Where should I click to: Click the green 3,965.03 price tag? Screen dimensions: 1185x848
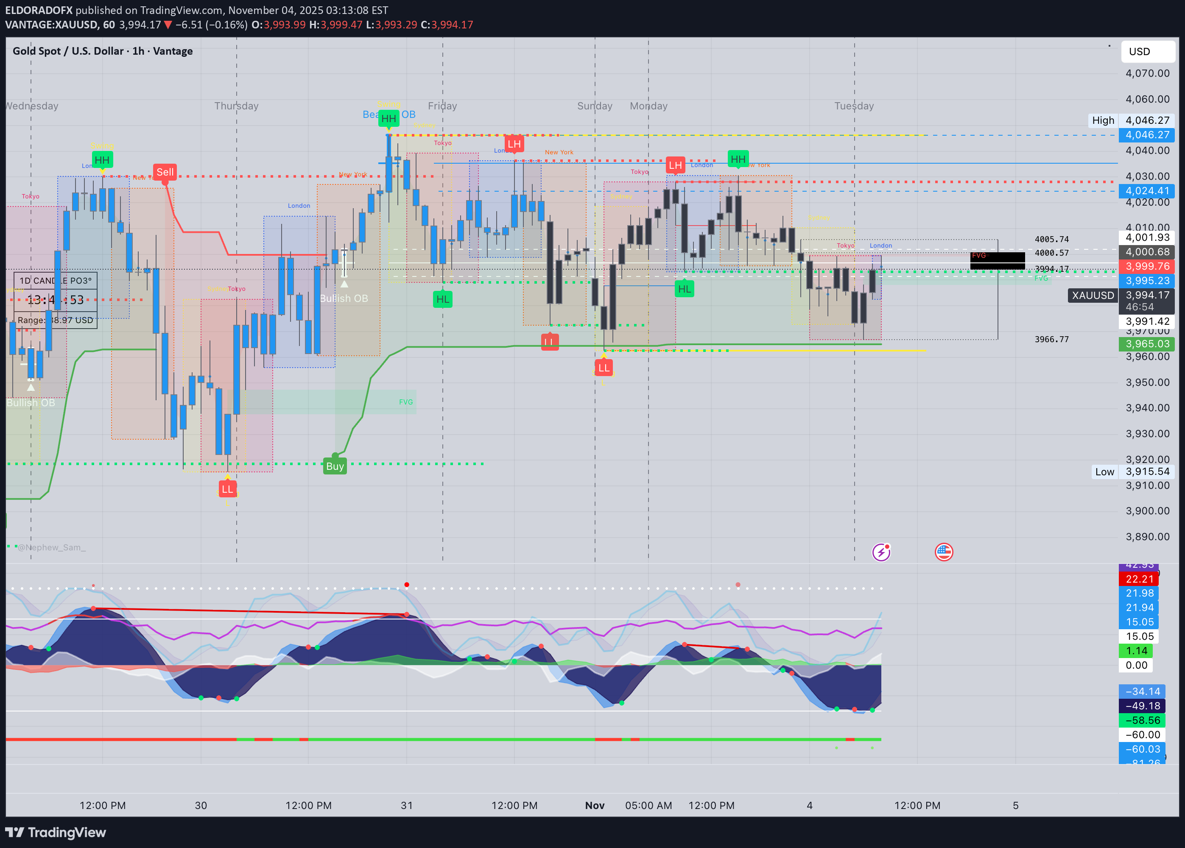[x=1146, y=344]
